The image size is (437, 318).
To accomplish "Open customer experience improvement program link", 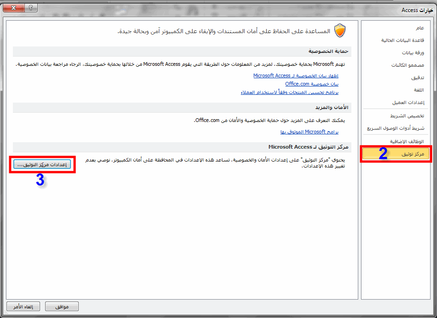I will 290,92.
